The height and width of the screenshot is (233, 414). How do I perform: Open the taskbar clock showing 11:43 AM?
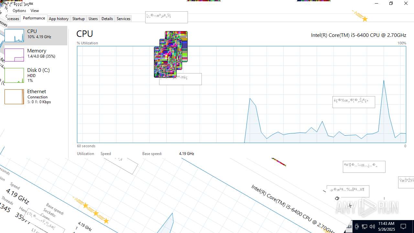pos(386,226)
